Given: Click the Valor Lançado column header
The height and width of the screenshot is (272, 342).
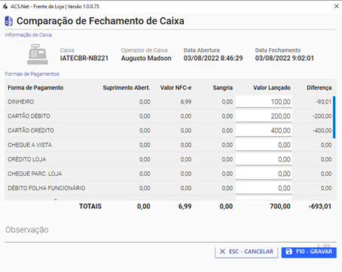Looking at the screenshot, I should (271, 88).
